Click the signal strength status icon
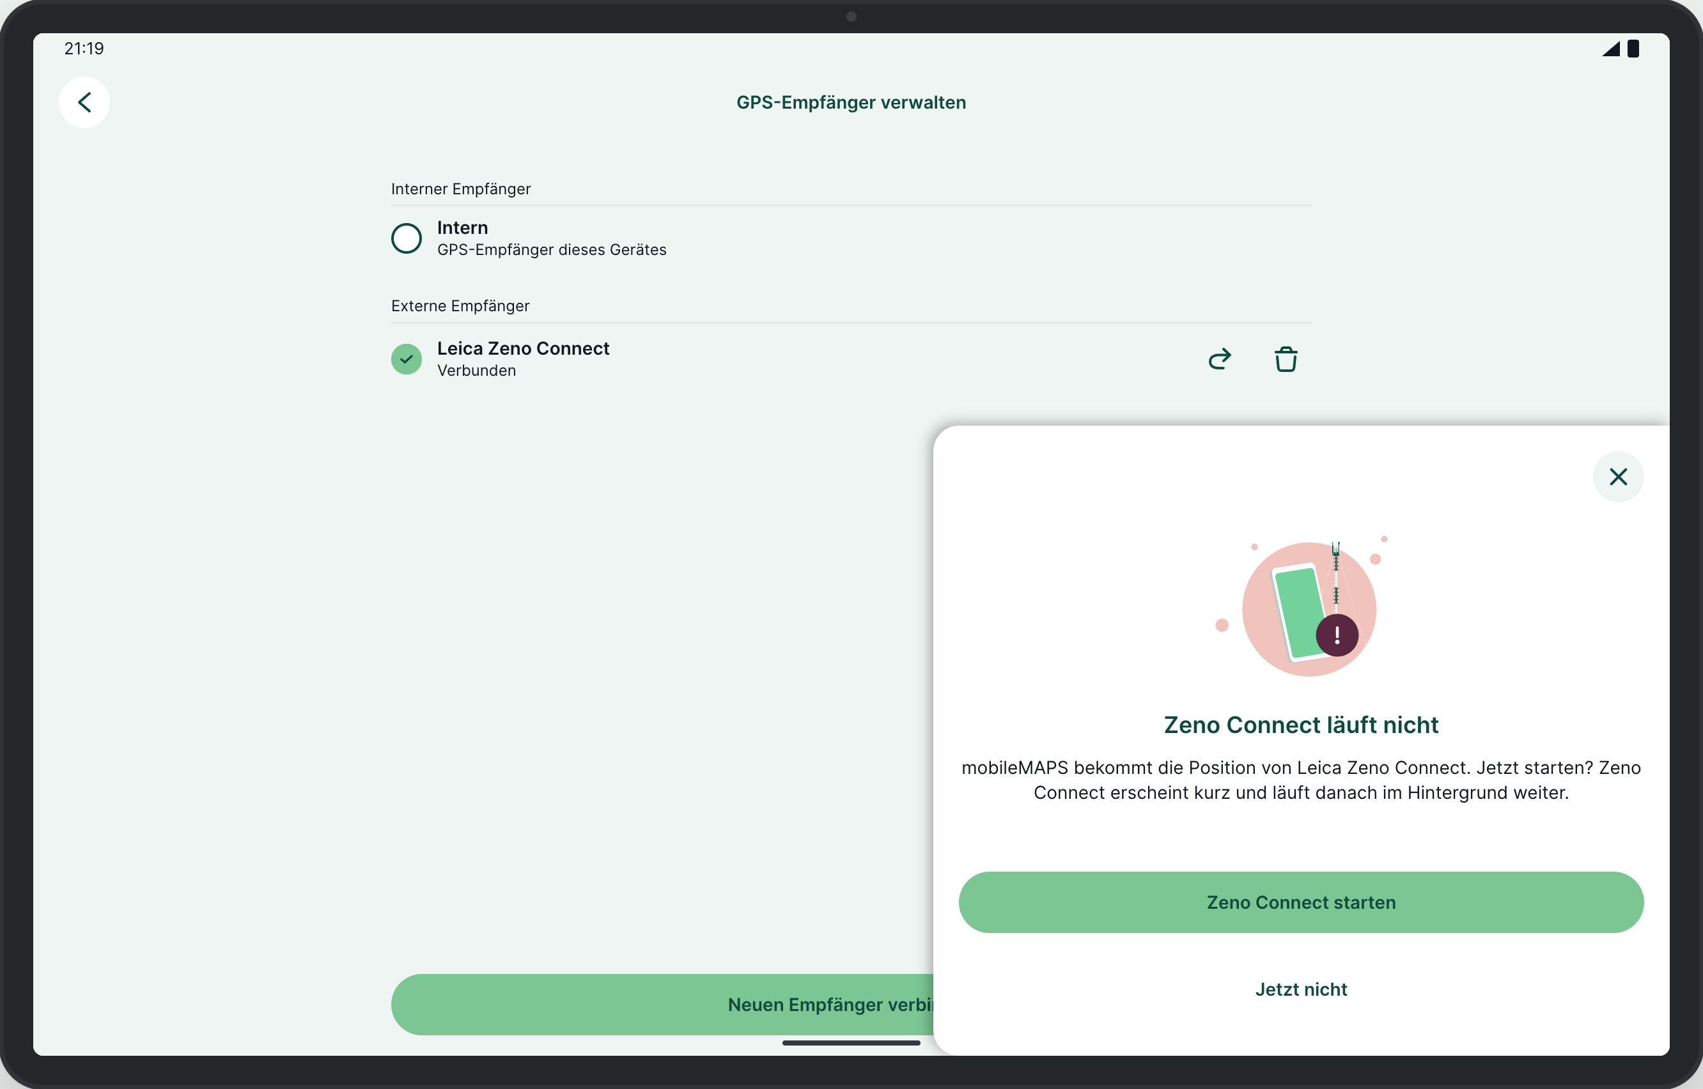Screen dimensions: 1703x1089 point(1611,49)
